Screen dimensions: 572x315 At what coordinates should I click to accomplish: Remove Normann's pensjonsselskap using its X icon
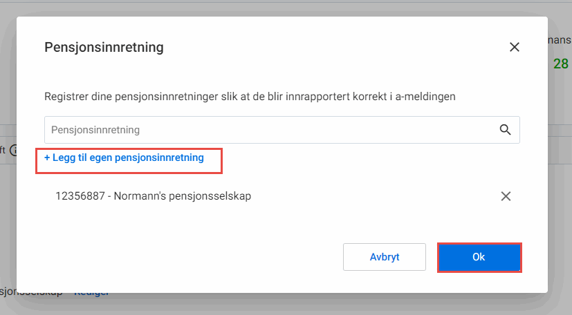(506, 196)
